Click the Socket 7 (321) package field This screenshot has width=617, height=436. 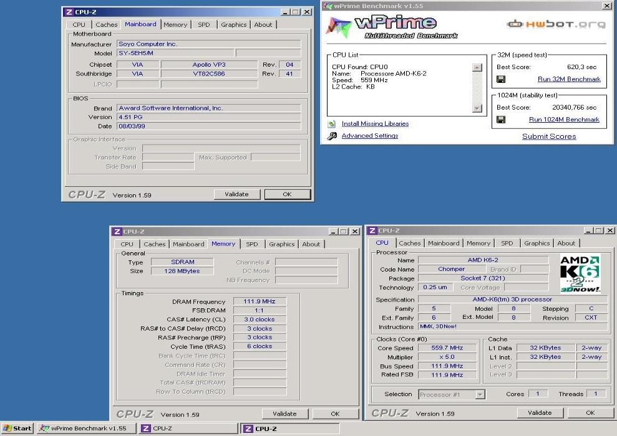483,278
